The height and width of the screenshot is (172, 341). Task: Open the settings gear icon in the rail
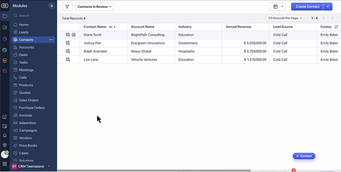pyautogui.click(x=5, y=145)
